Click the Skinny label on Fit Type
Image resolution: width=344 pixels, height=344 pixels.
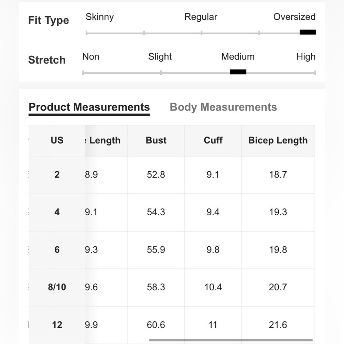click(x=99, y=17)
